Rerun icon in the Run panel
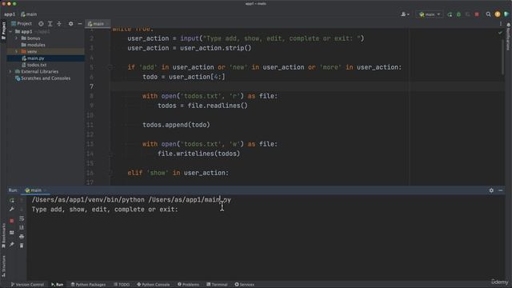The image size is (512, 288). pos(12,200)
